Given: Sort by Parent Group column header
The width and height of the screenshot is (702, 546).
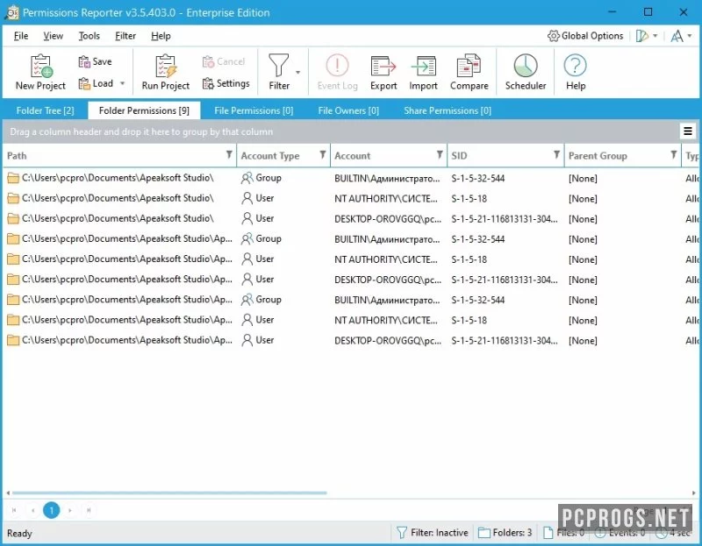Looking at the screenshot, I should pos(598,156).
